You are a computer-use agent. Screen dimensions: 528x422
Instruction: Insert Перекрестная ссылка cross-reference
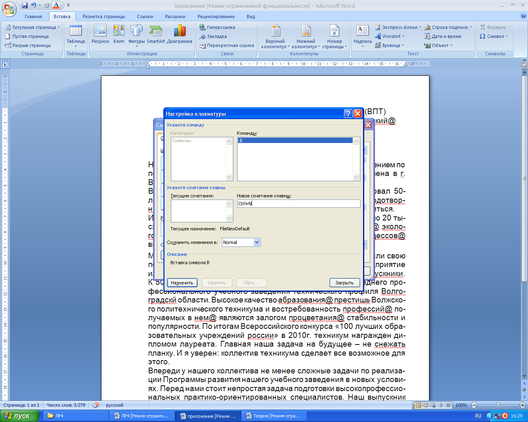(227, 45)
